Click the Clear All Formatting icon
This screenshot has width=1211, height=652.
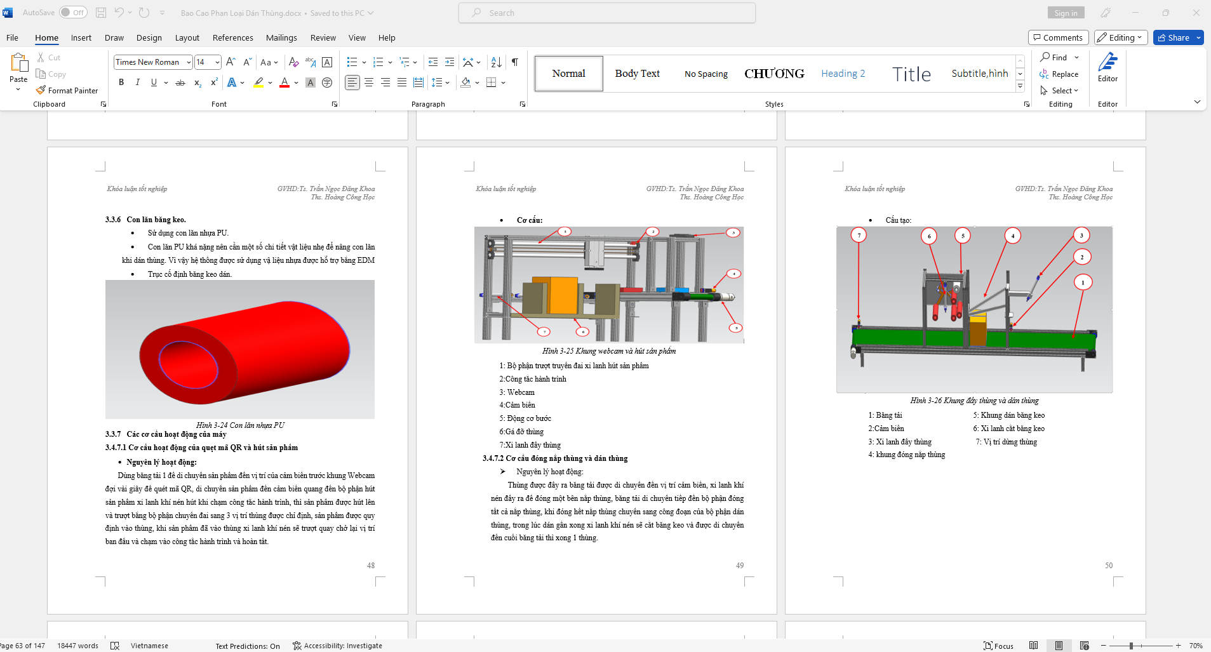click(x=293, y=62)
